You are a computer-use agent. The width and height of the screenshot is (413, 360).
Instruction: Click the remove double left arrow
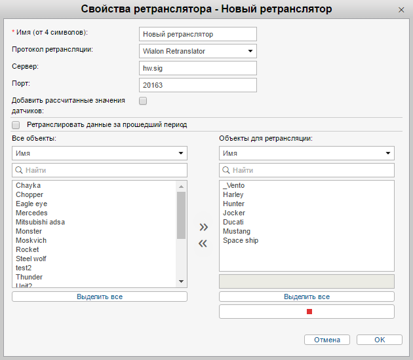[203, 243]
